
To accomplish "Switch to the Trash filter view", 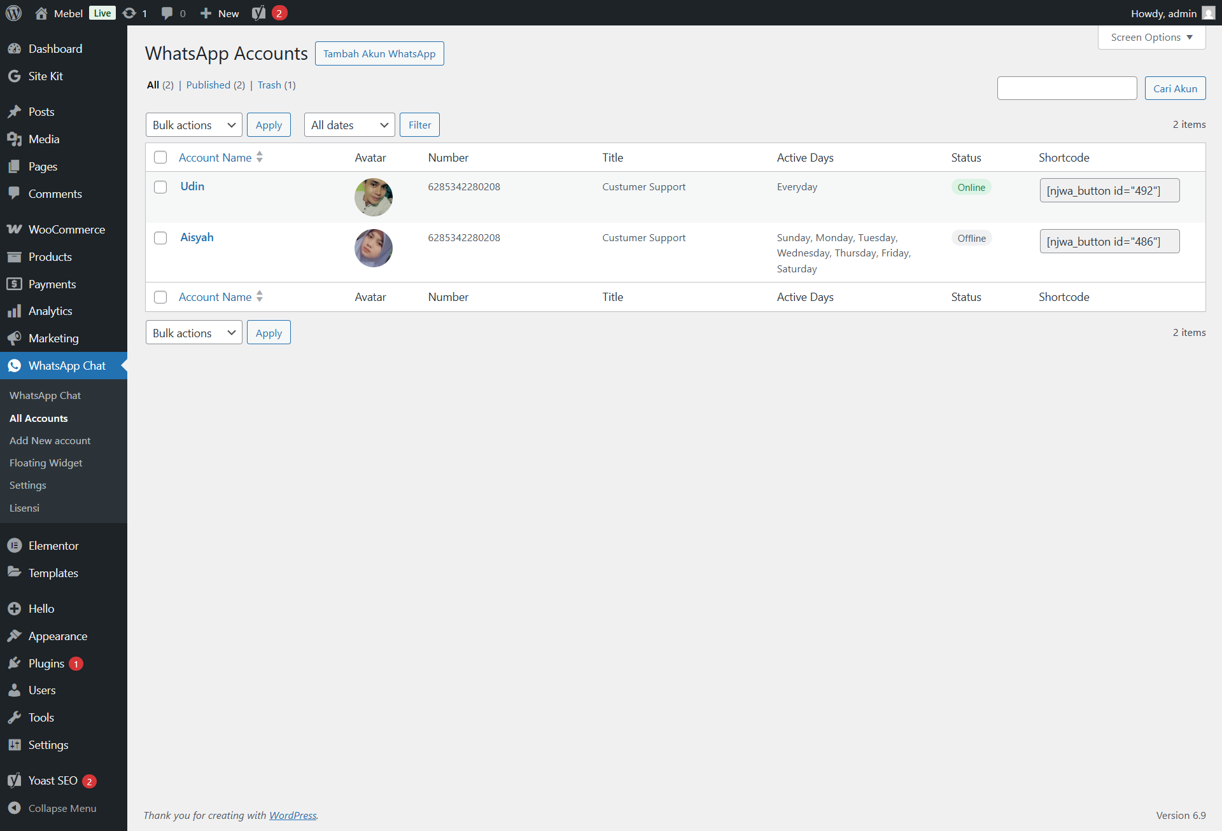I will click(269, 85).
